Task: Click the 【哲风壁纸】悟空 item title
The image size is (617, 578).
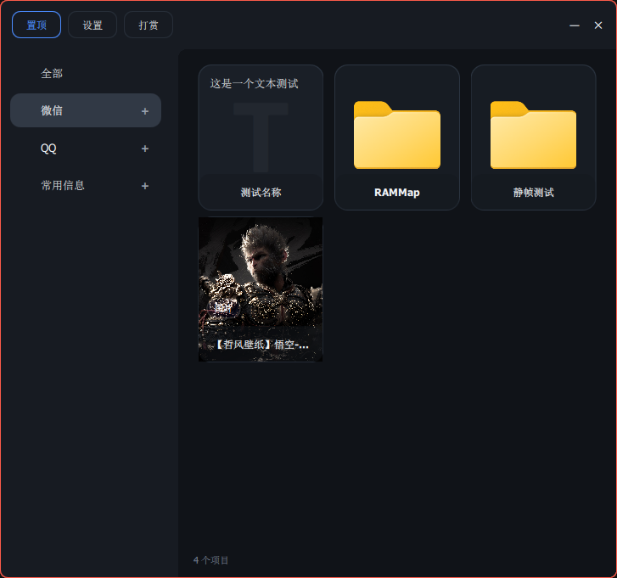Action: point(261,345)
